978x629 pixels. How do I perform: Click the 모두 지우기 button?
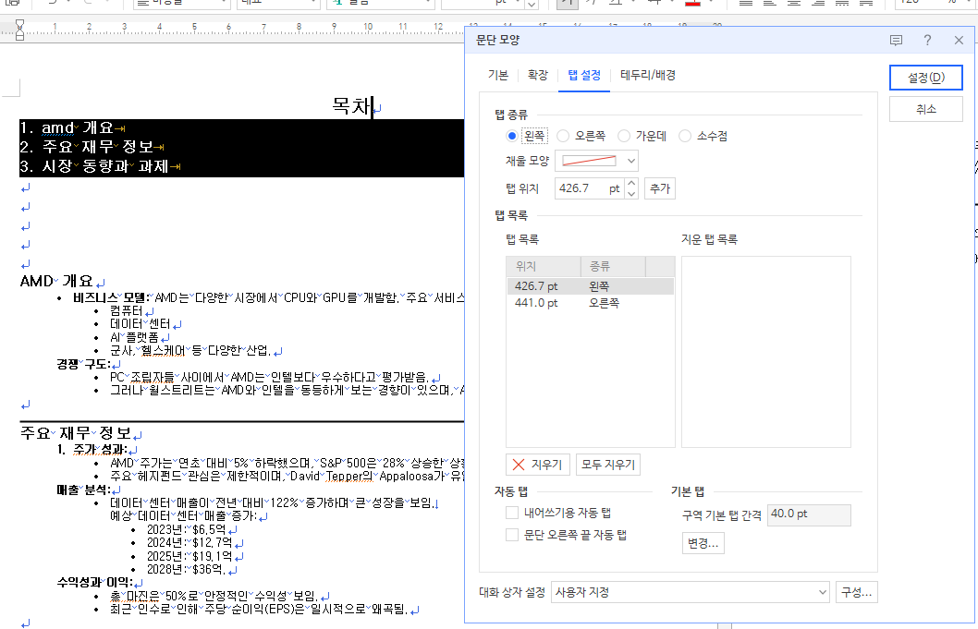click(608, 465)
